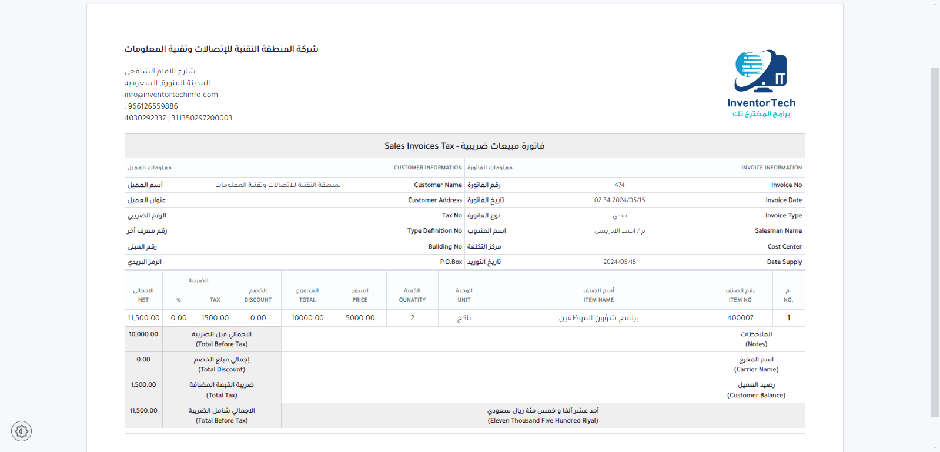Select the Total Discount 0.00 value
This screenshot has height=452, width=940.
pos(143,360)
